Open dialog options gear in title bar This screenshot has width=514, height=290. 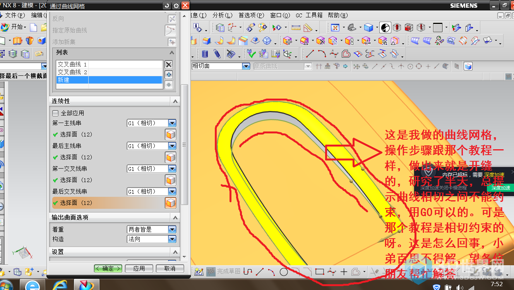(176, 6)
